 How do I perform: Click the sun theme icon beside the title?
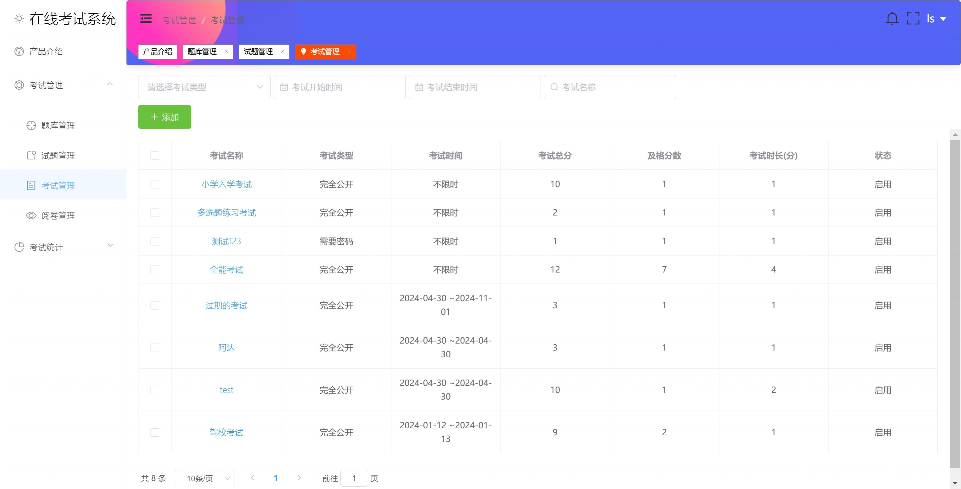click(19, 18)
